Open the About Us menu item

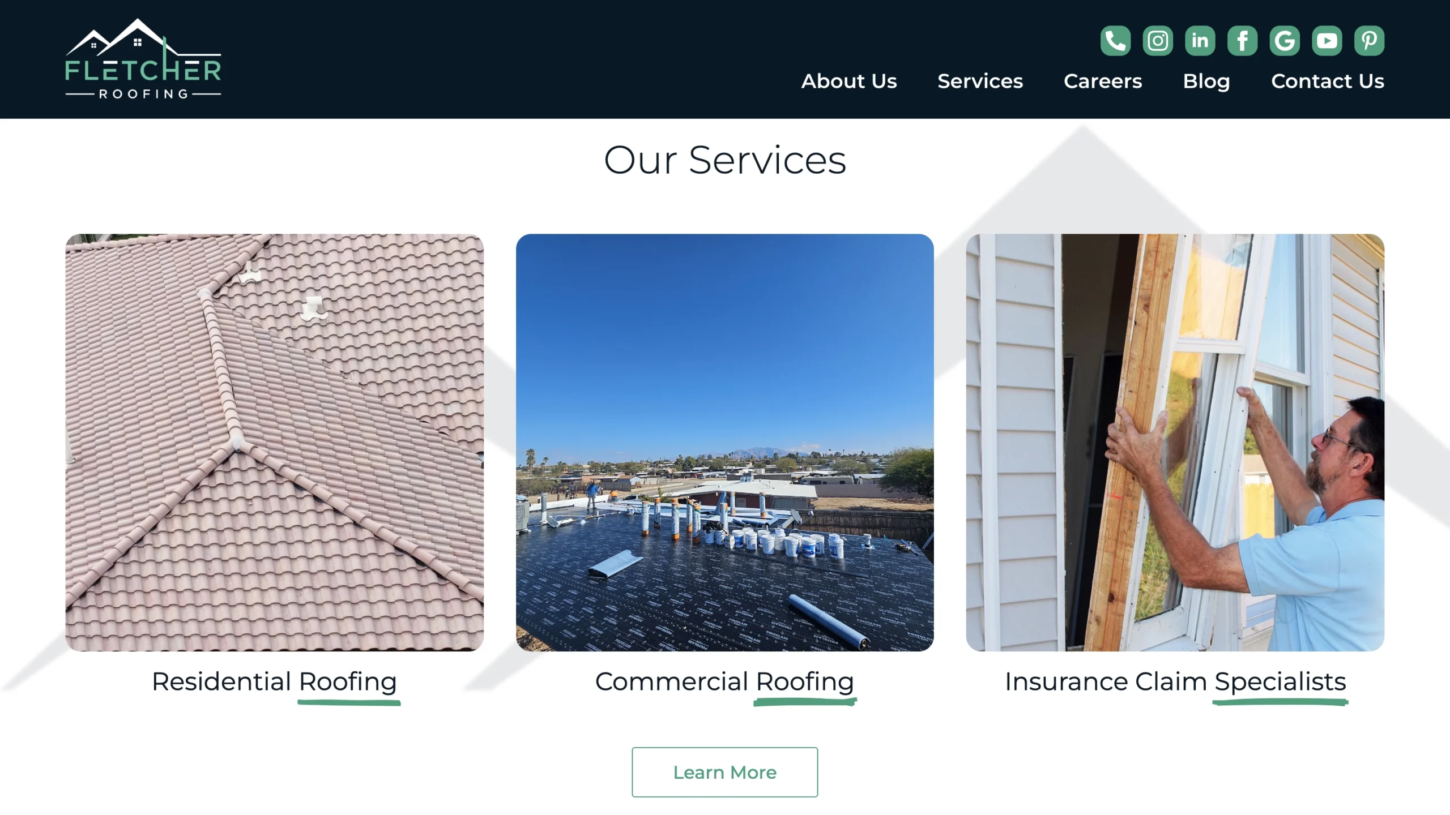coord(849,81)
